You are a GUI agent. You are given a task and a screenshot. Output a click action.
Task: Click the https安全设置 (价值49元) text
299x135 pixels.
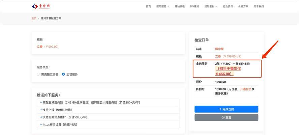[x=60, y=125]
